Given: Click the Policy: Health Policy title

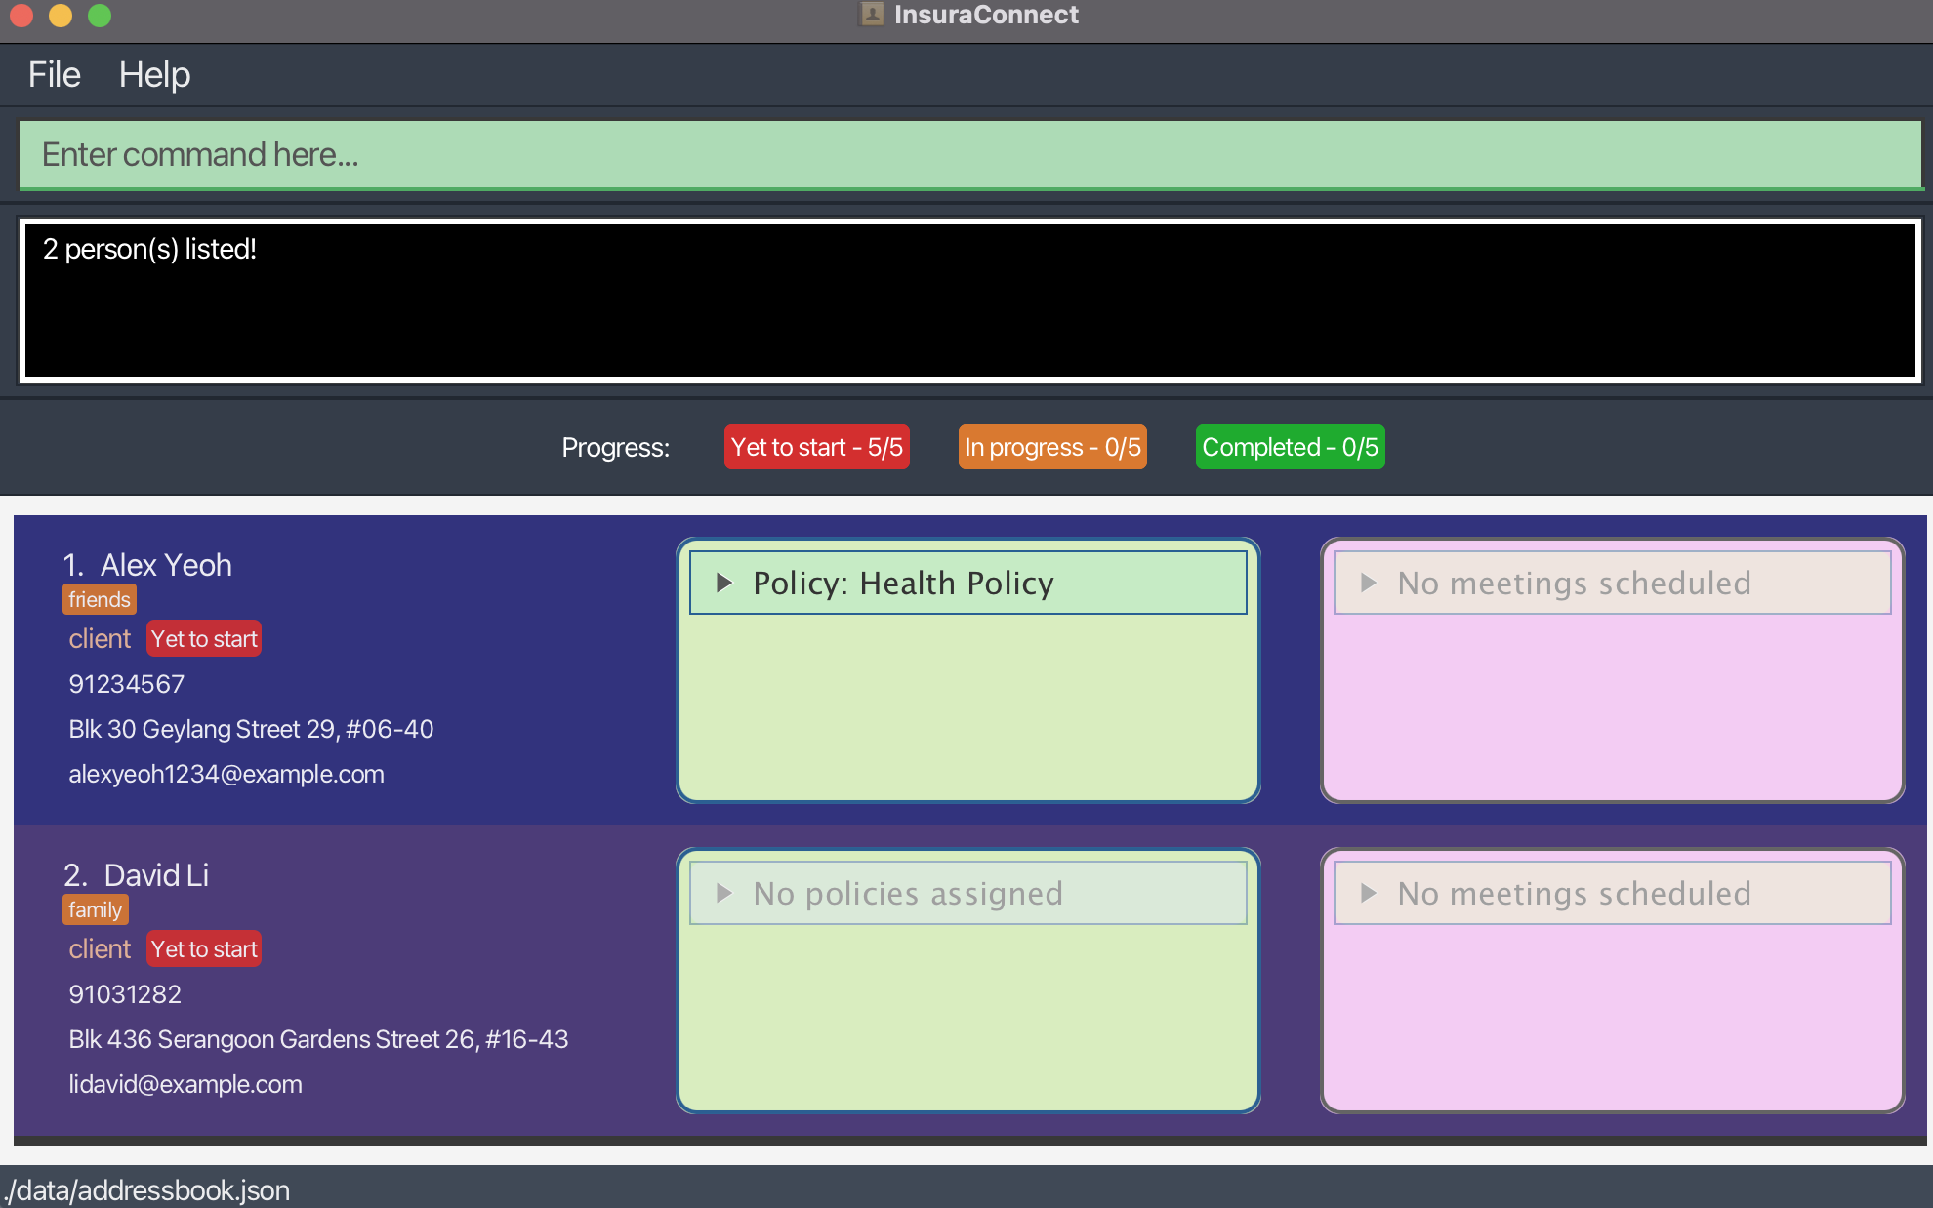Looking at the screenshot, I should 903,583.
